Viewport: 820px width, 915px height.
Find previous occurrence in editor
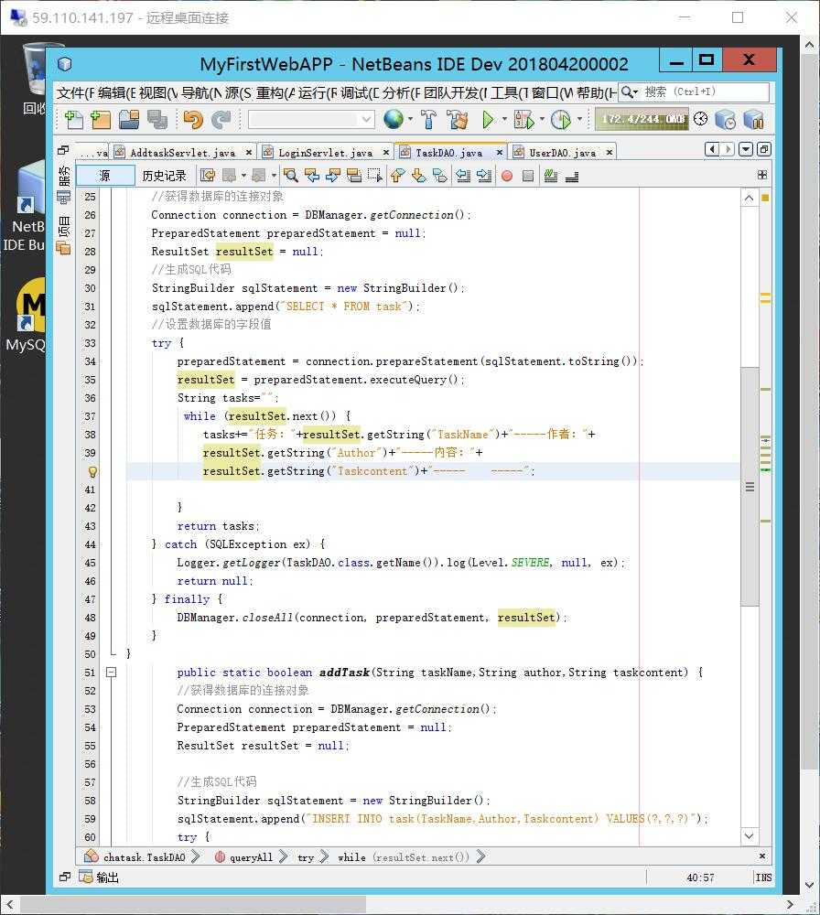coord(312,175)
